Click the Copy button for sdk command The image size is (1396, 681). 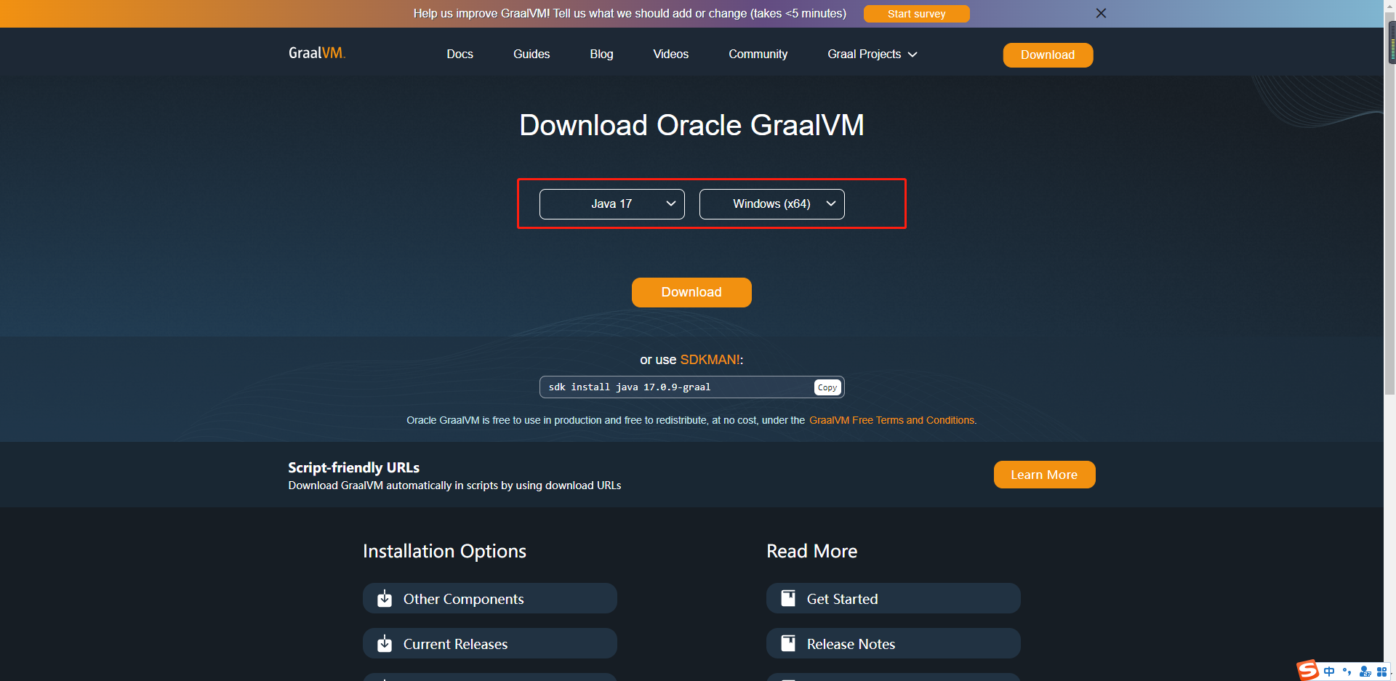click(x=827, y=387)
